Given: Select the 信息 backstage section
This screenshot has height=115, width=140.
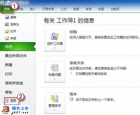Looking at the screenshot, I should [18, 47].
